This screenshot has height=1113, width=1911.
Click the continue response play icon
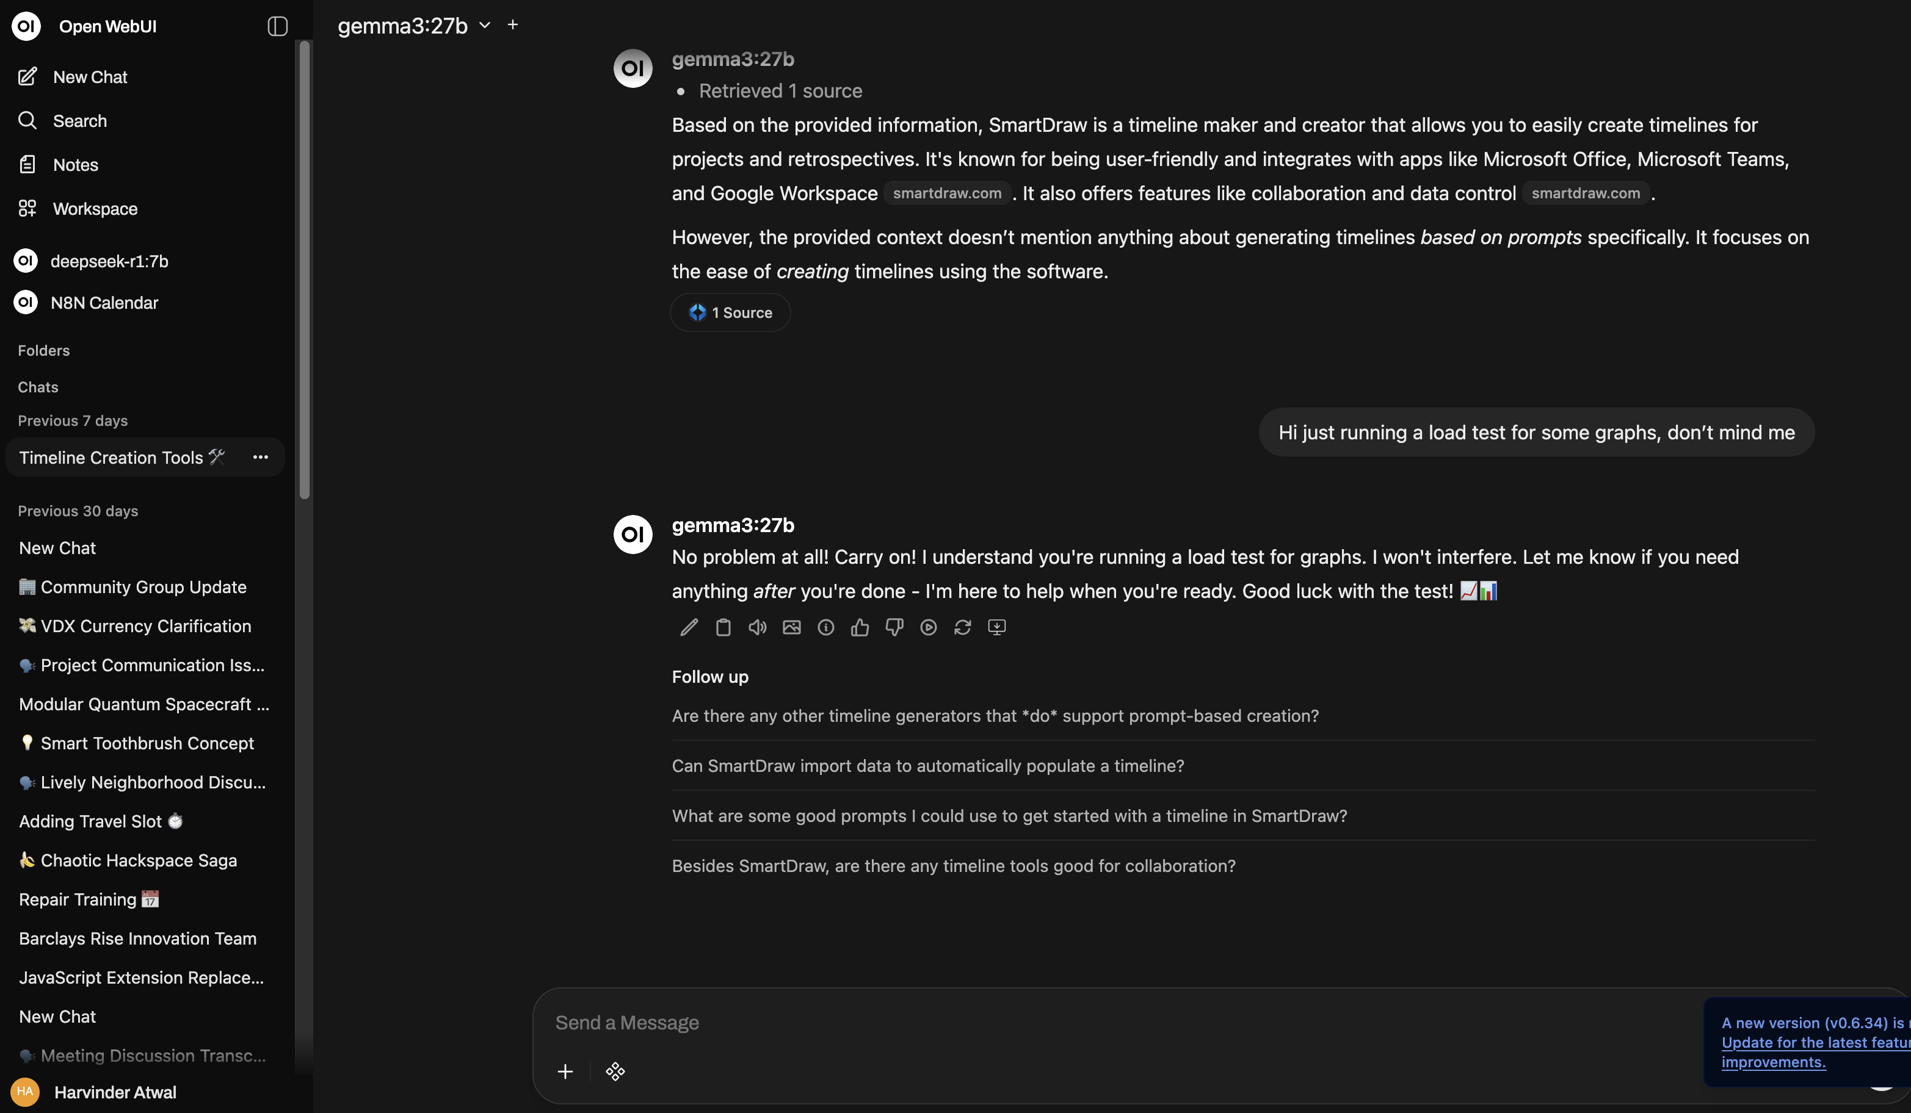point(928,627)
